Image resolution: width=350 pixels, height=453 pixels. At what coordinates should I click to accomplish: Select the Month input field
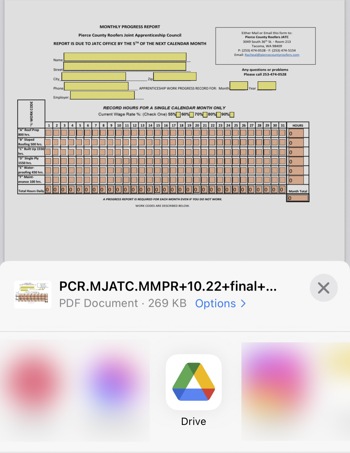tap(239, 86)
